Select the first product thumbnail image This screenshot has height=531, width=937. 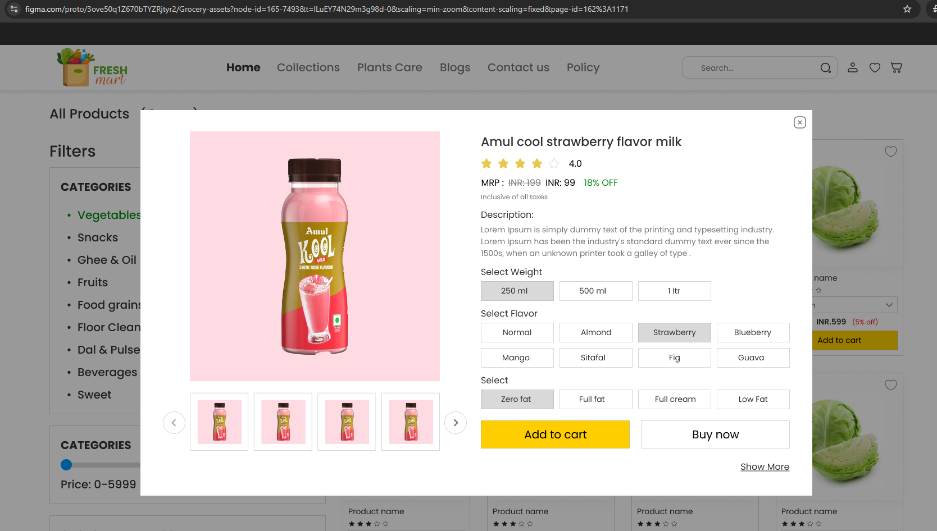tap(219, 422)
